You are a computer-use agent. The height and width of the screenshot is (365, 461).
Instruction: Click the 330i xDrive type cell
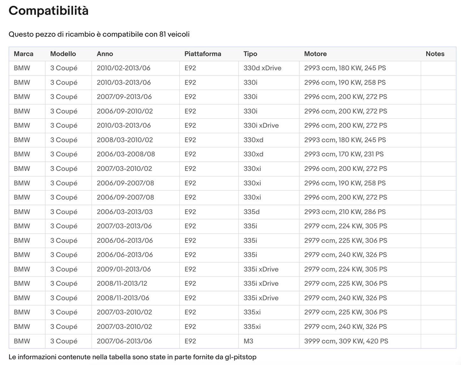269,126
